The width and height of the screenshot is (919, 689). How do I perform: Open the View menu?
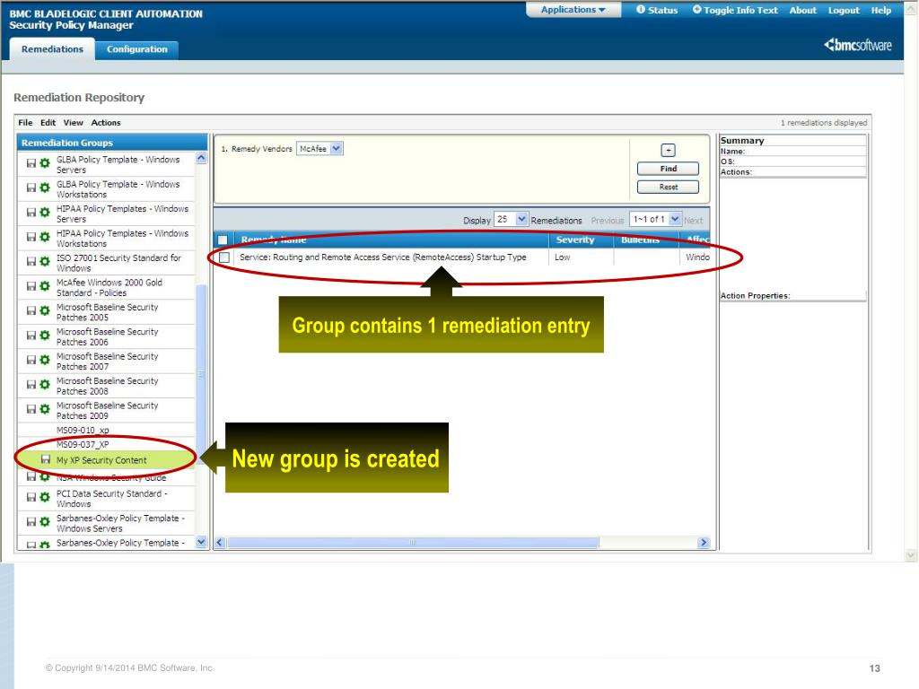(x=74, y=122)
